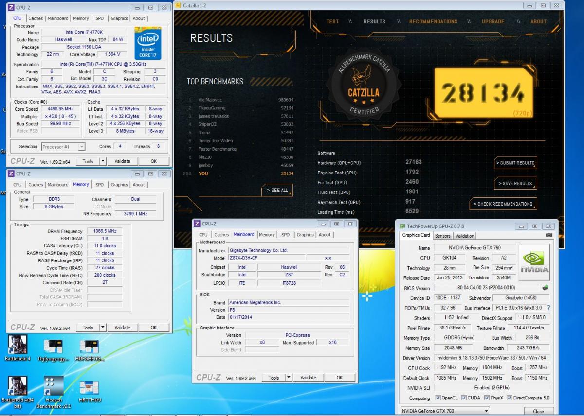Image resolution: width=584 pixels, height=416 pixels.
Task: Toggle the CUDA checkbox
Action: [x=463, y=398]
